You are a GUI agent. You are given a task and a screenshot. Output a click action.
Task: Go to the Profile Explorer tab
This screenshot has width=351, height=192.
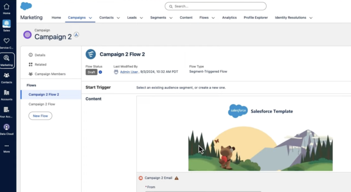tap(255, 17)
